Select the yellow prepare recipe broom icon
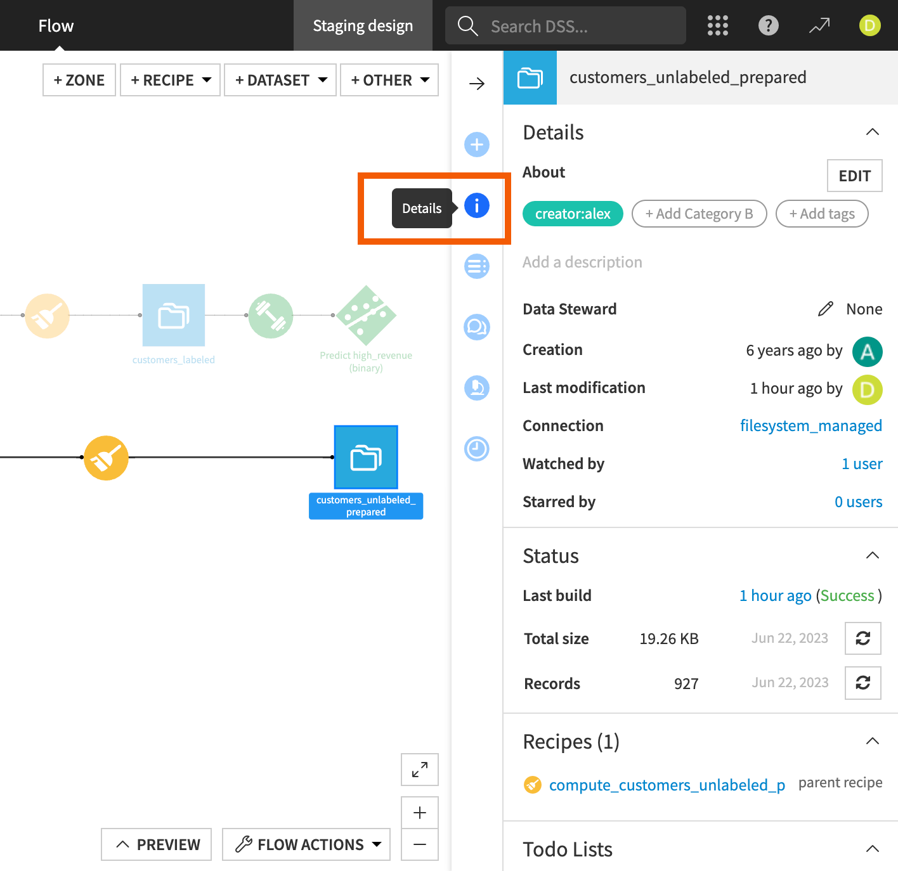898x871 pixels. point(106,458)
